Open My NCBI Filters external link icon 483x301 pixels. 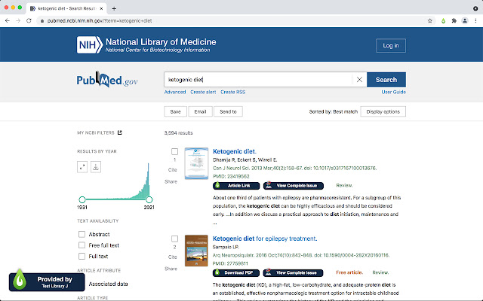(x=119, y=132)
